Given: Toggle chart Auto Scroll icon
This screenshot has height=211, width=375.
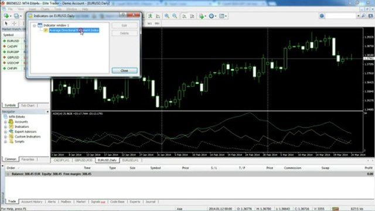Looking at the screenshot, I should click(x=185, y=16).
